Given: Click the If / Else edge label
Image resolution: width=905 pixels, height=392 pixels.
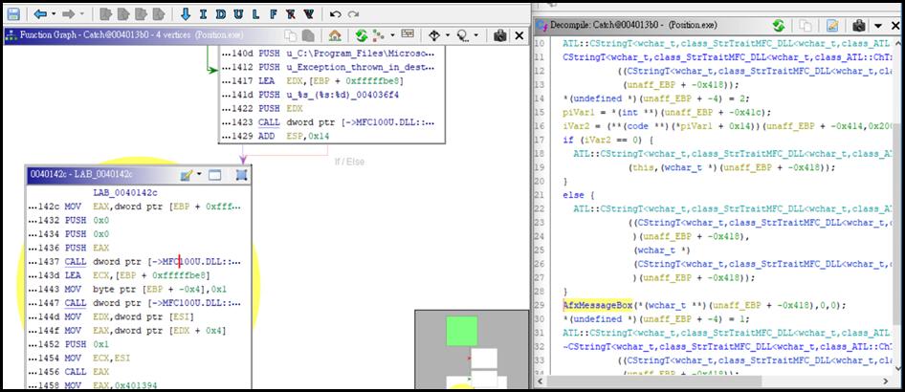Looking at the screenshot, I should pyautogui.click(x=350, y=162).
